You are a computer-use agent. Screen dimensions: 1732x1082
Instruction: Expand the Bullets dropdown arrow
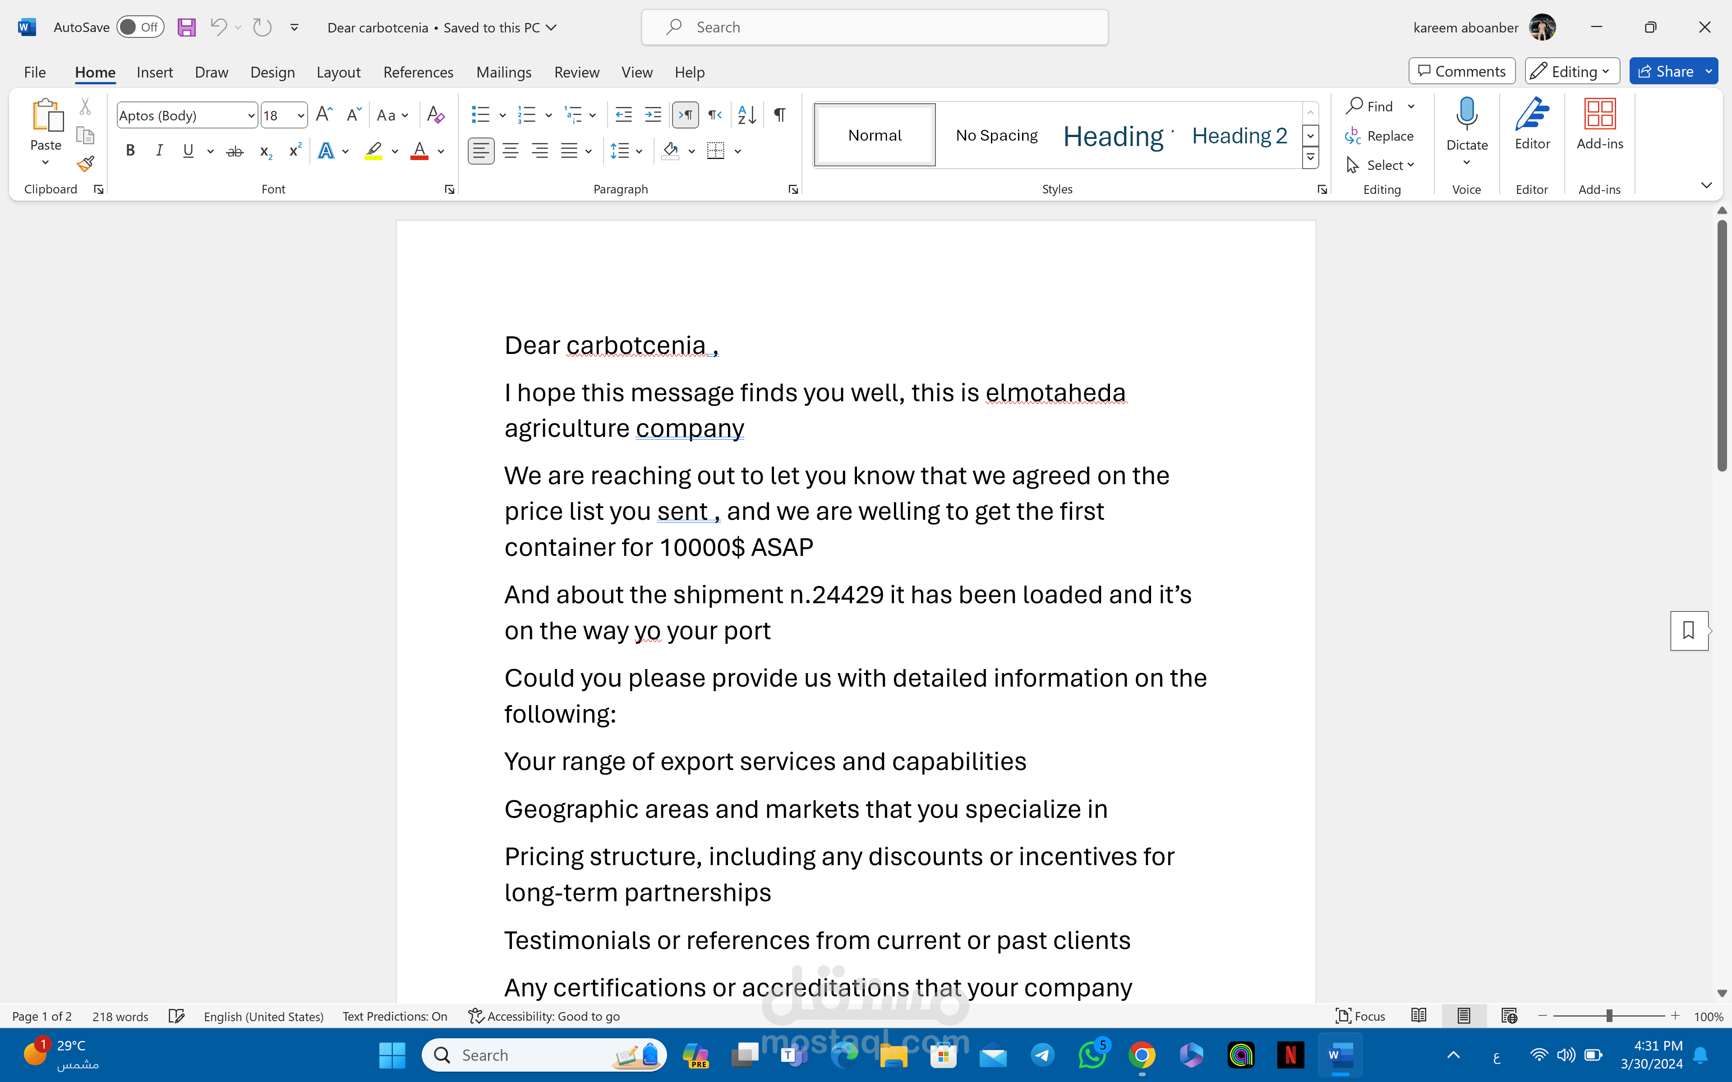[x=502, y=115]
